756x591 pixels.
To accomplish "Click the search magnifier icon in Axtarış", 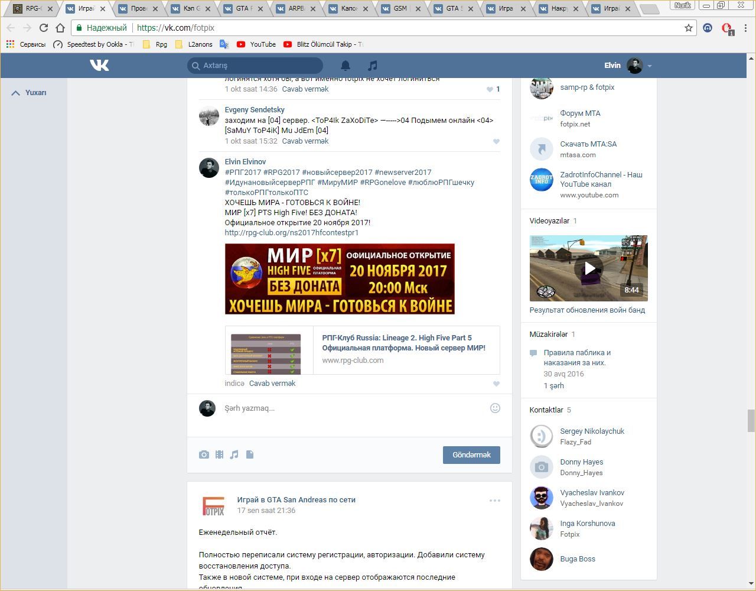I will (x=195, y=66).
